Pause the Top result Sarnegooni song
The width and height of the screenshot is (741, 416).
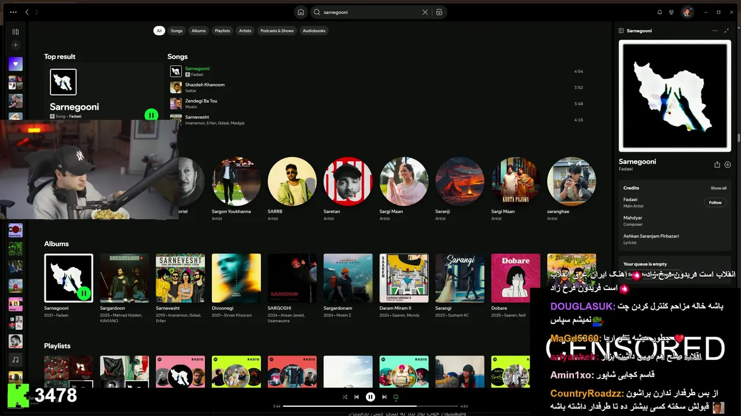(151, 115)
